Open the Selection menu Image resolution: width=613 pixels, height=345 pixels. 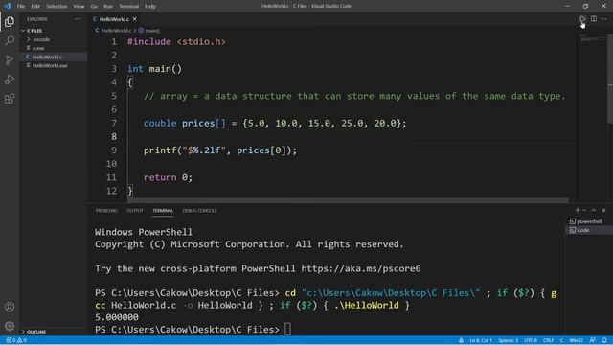click(57, 7)
